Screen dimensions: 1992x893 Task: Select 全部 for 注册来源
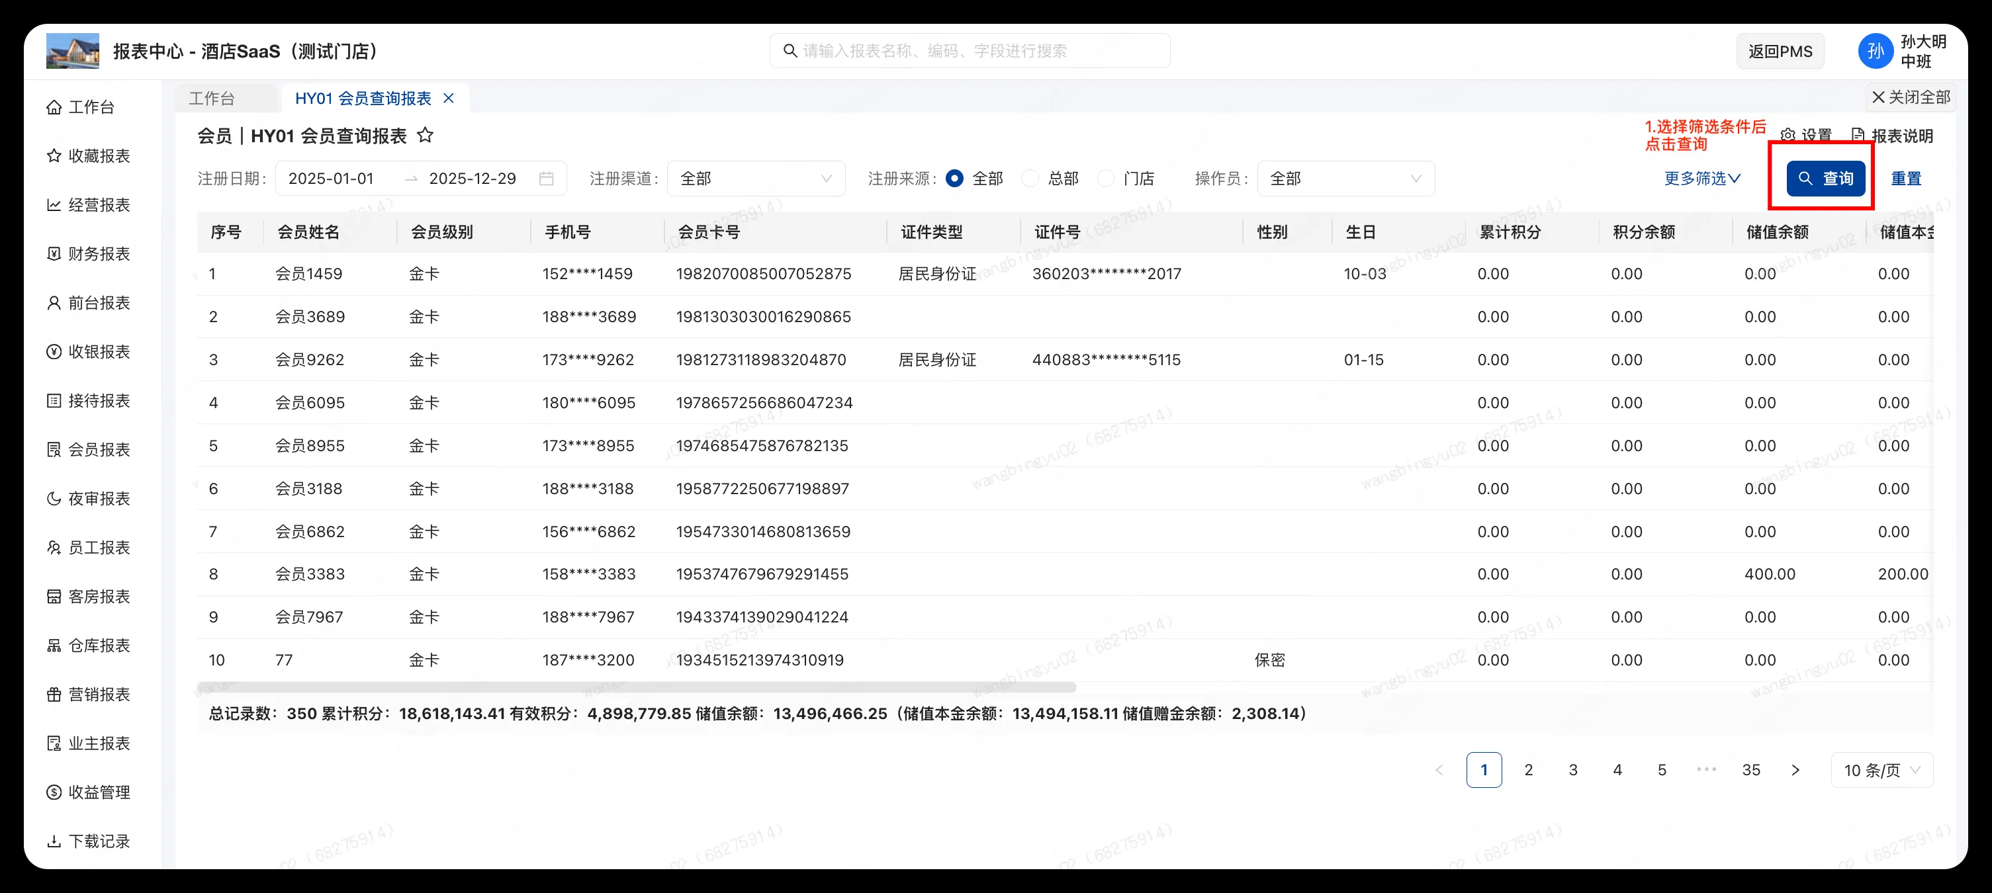[954, 178]
